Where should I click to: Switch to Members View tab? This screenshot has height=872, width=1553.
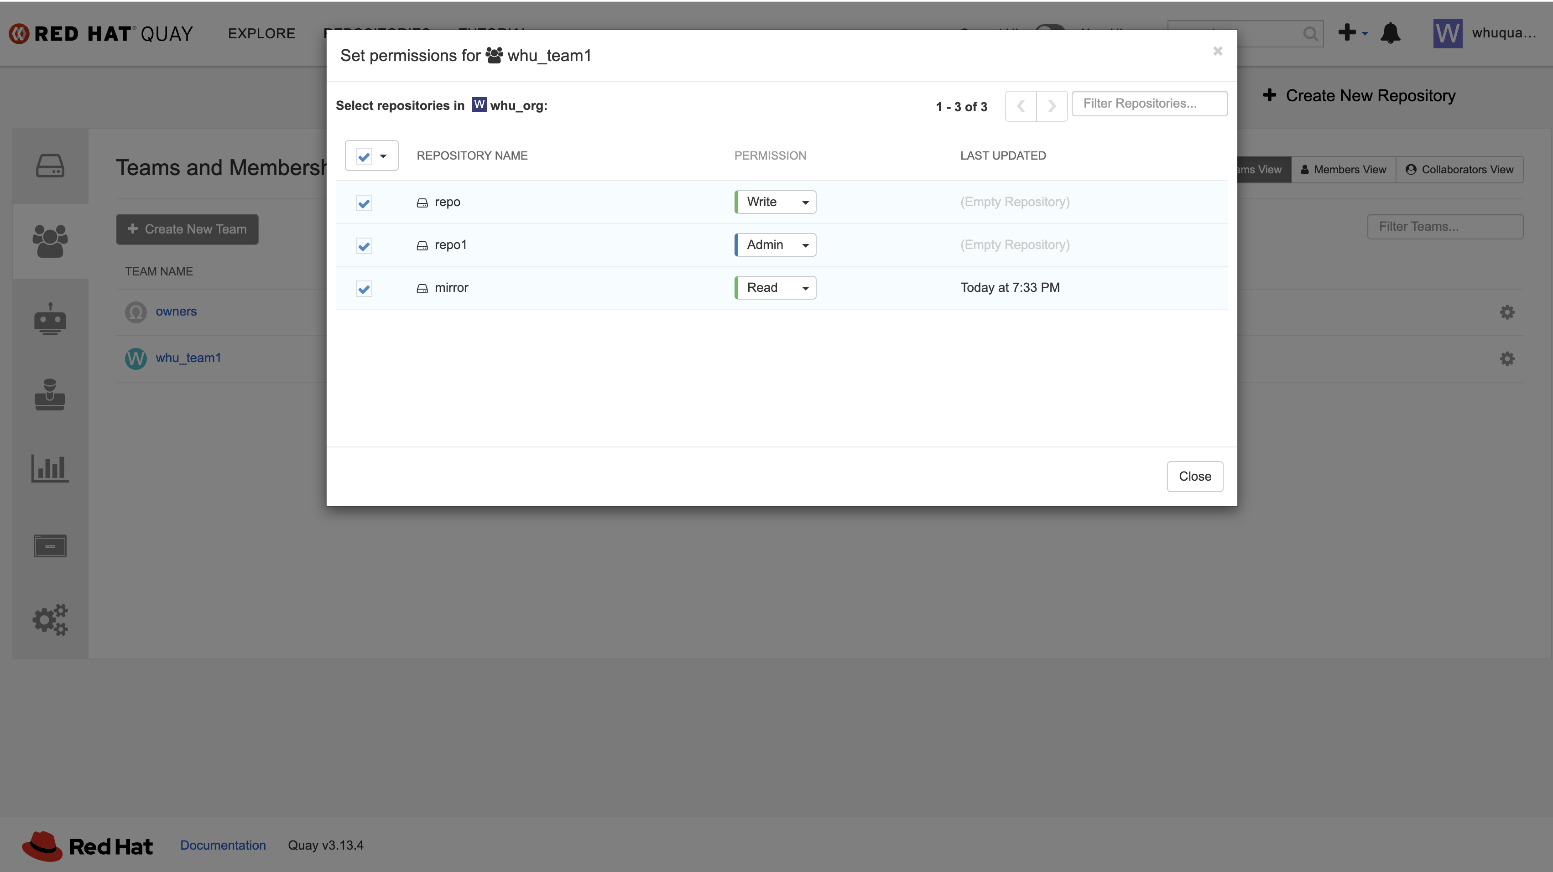point(1343,170)
